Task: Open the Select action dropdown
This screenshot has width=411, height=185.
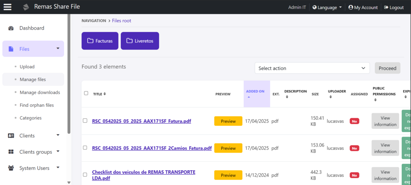Action: click(312, 68)
